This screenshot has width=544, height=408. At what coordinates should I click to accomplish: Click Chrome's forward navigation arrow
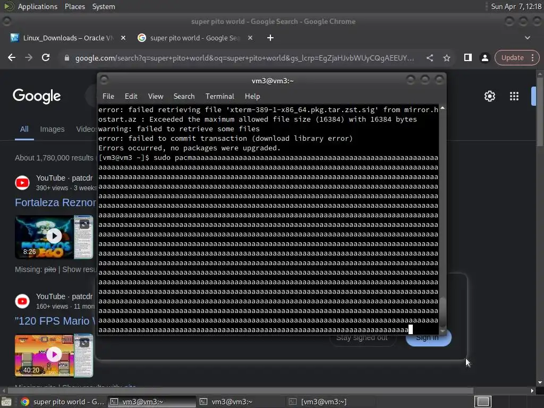(x=29, y=57)
